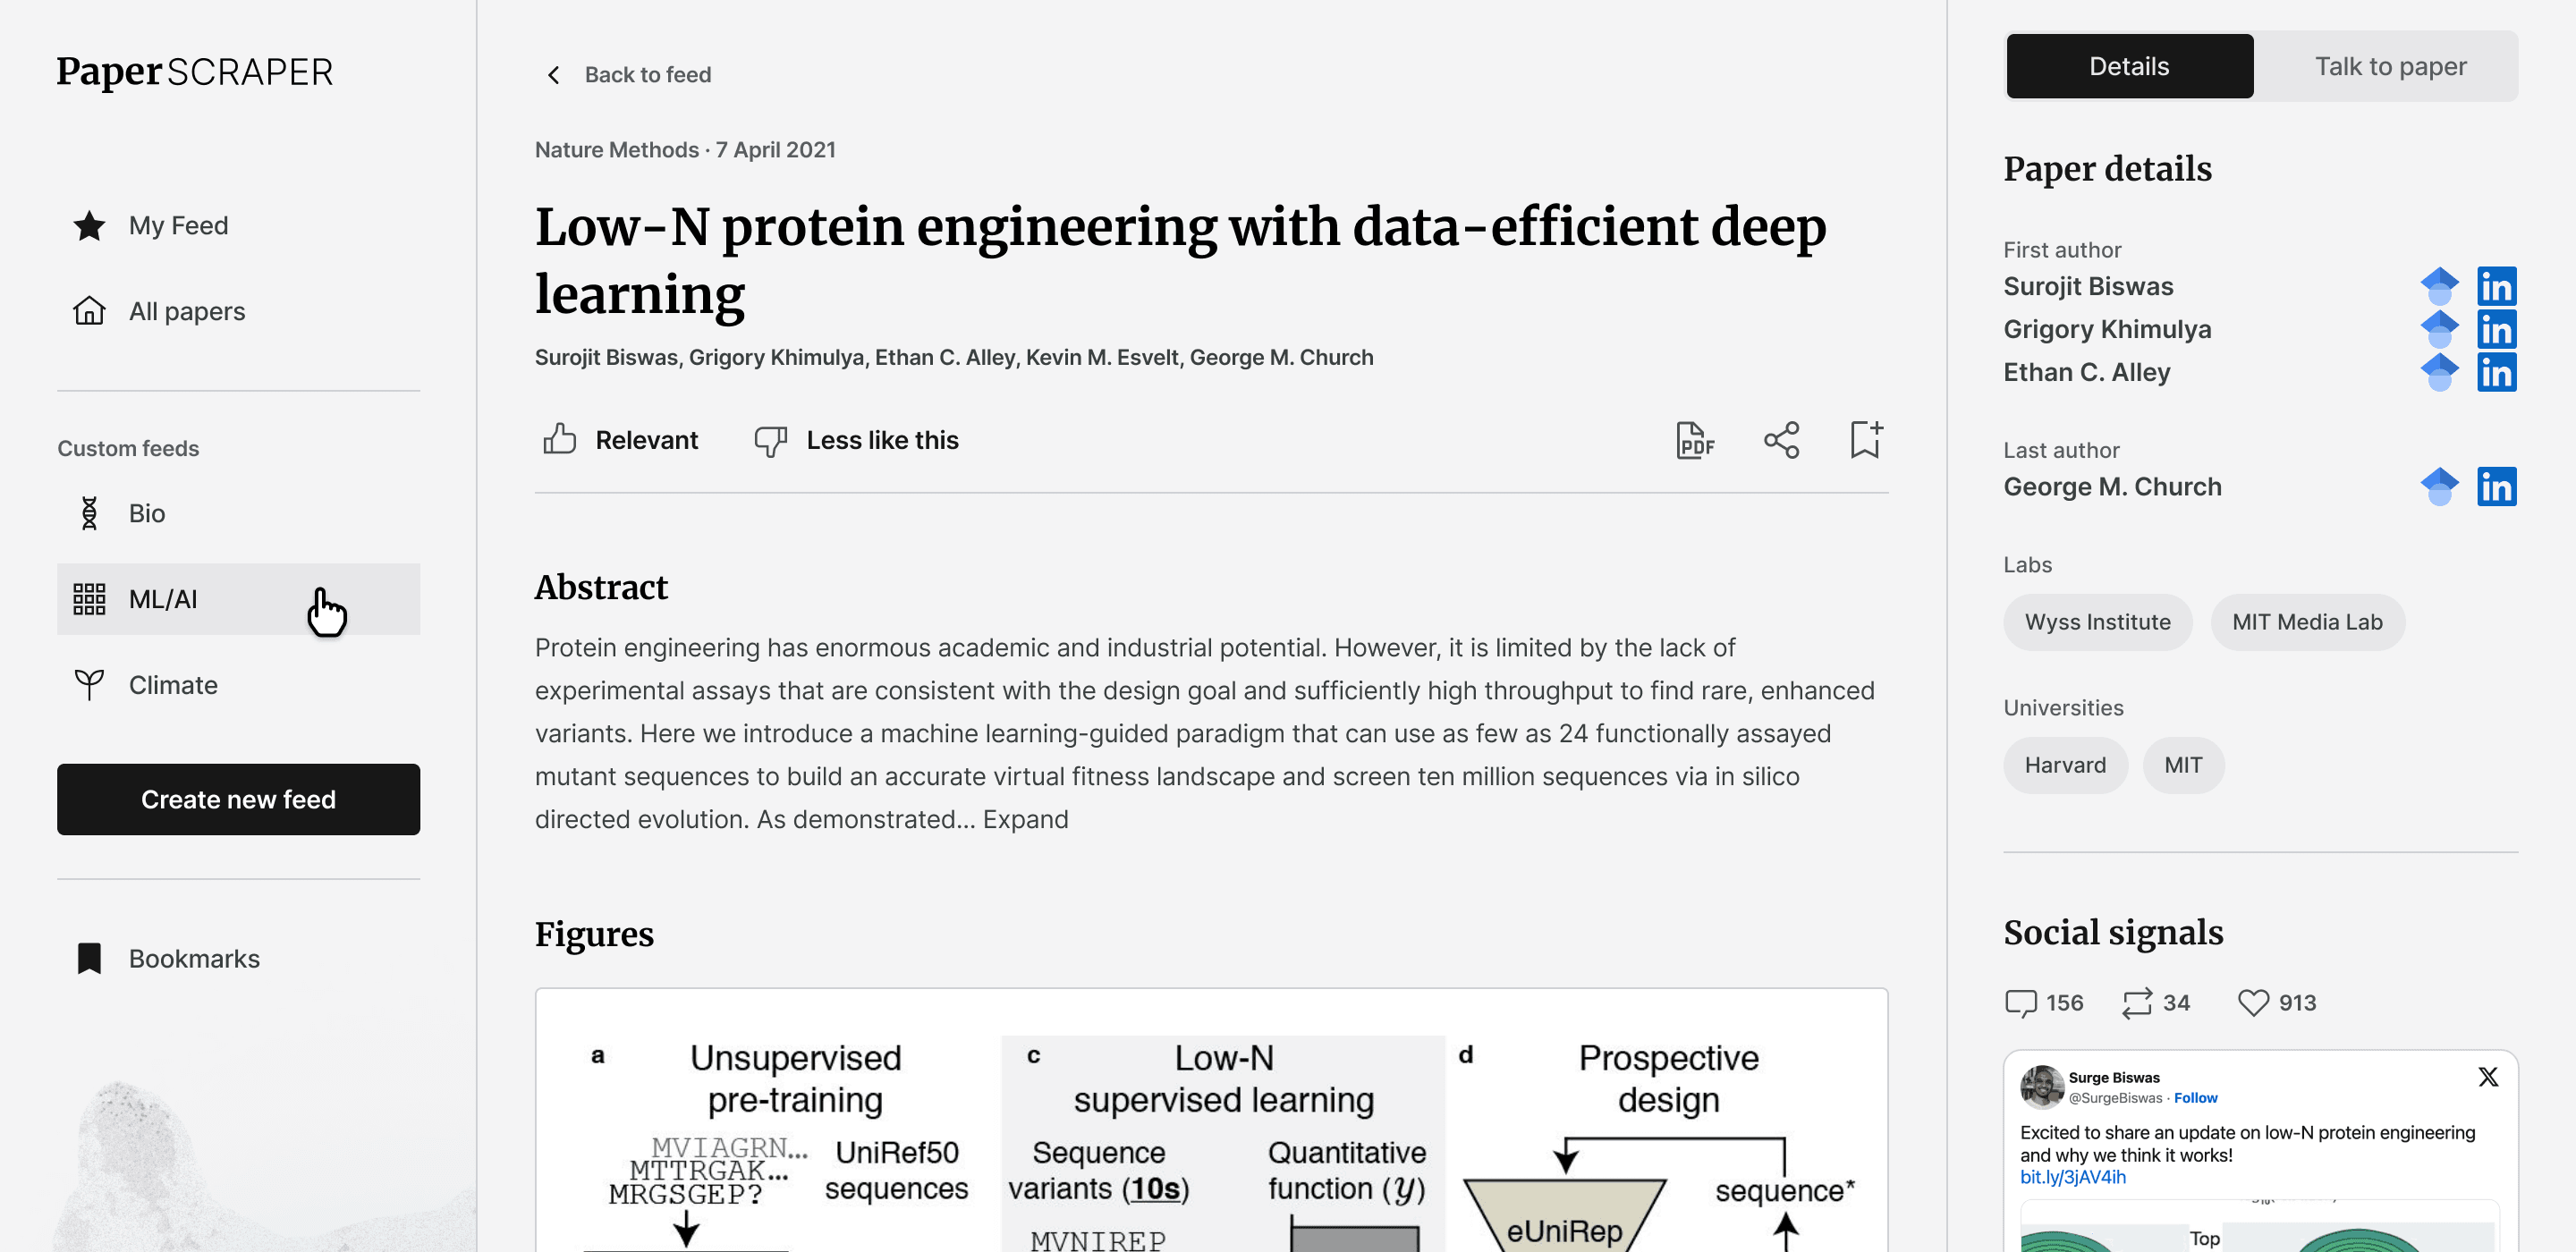Expand the full abstract text
The image size is (2576, 1252).
pos(1025,819)
